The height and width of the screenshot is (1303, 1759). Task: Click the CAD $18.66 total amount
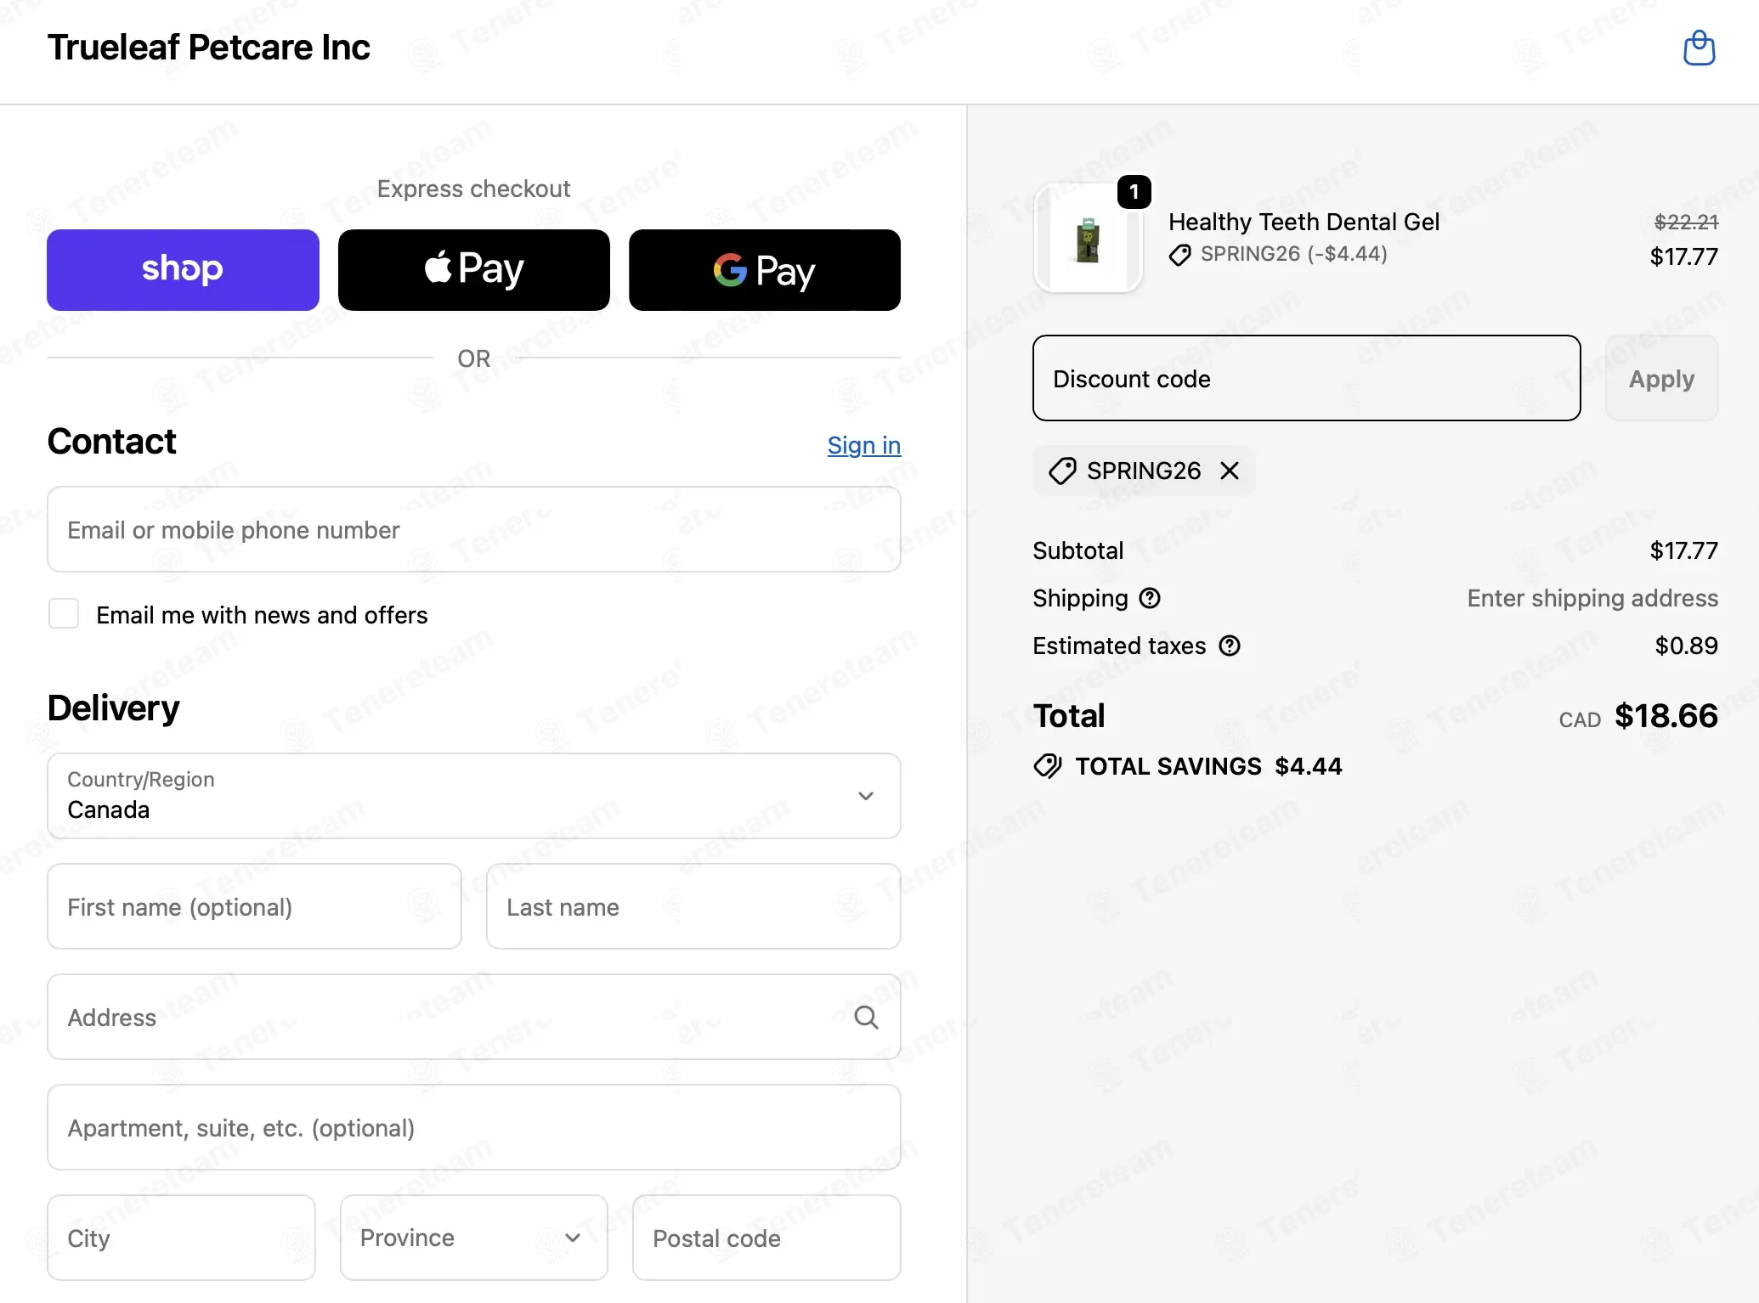coord(1638,716)
